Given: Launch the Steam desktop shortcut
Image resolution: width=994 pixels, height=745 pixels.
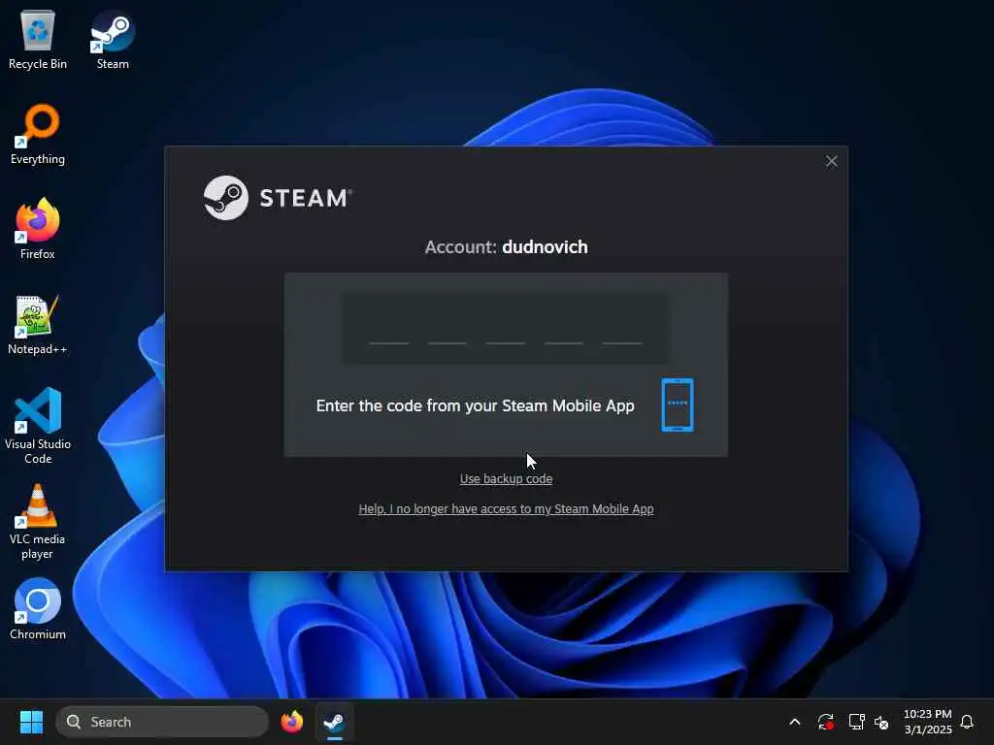Looking at the screenshot, I should pyautogui.click(x=113, y=41).
